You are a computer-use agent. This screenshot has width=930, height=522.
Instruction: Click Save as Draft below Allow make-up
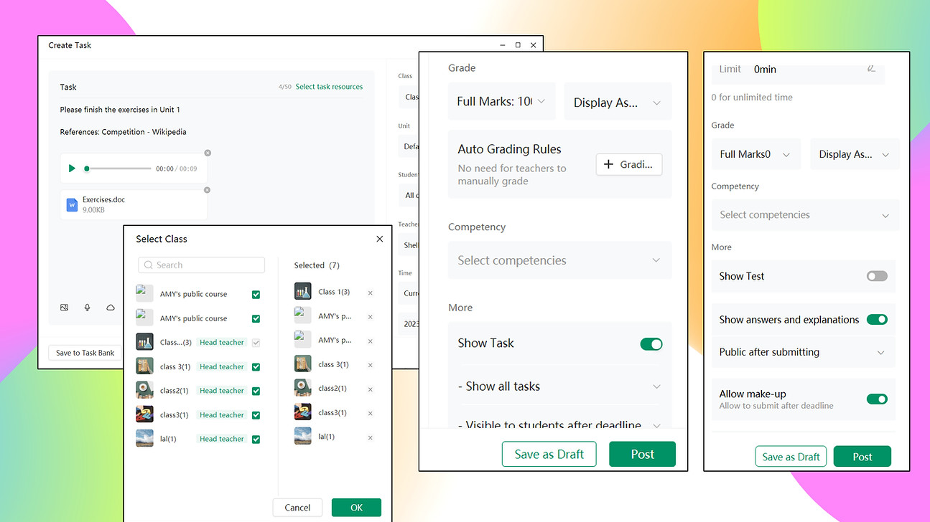(791, 457)
